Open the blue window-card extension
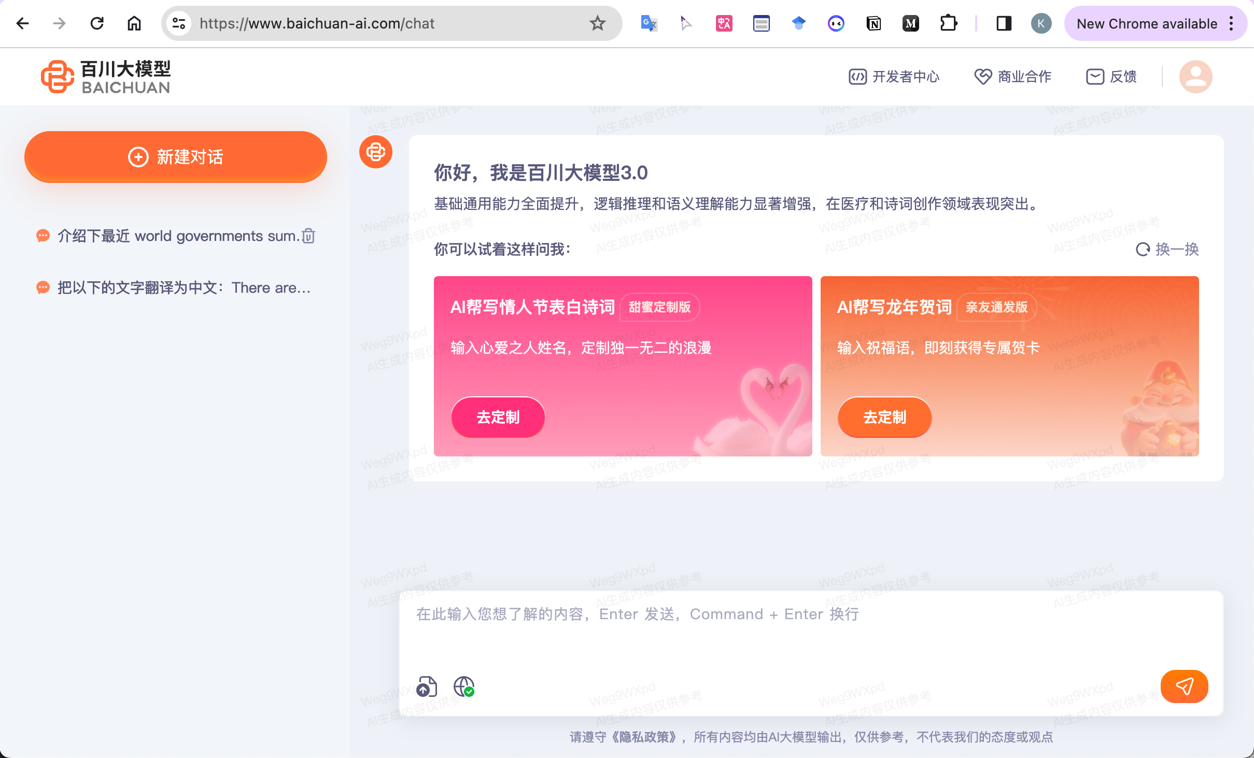1254x758 pixels. tap(761, 23)
